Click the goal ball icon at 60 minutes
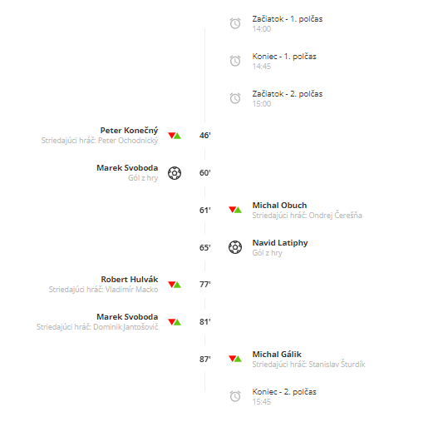 pos(175,173)
